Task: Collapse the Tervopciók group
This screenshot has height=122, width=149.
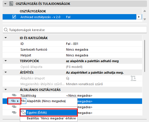Action: (6, 61)
